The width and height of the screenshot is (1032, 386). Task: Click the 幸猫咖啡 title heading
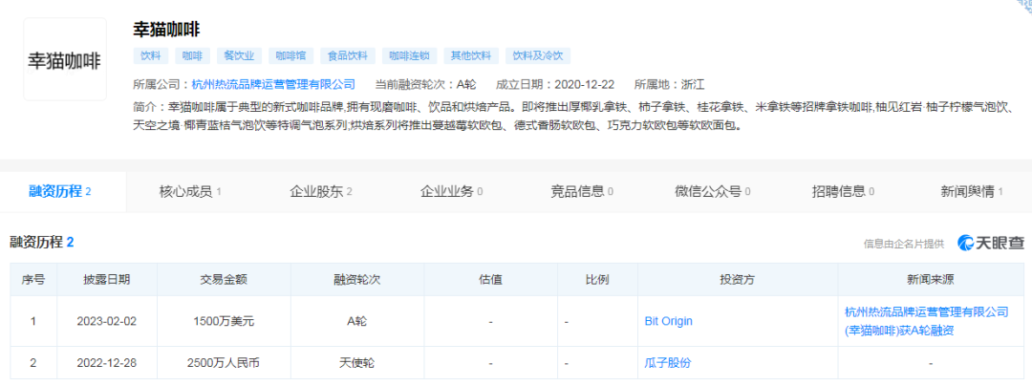[166, 30]
